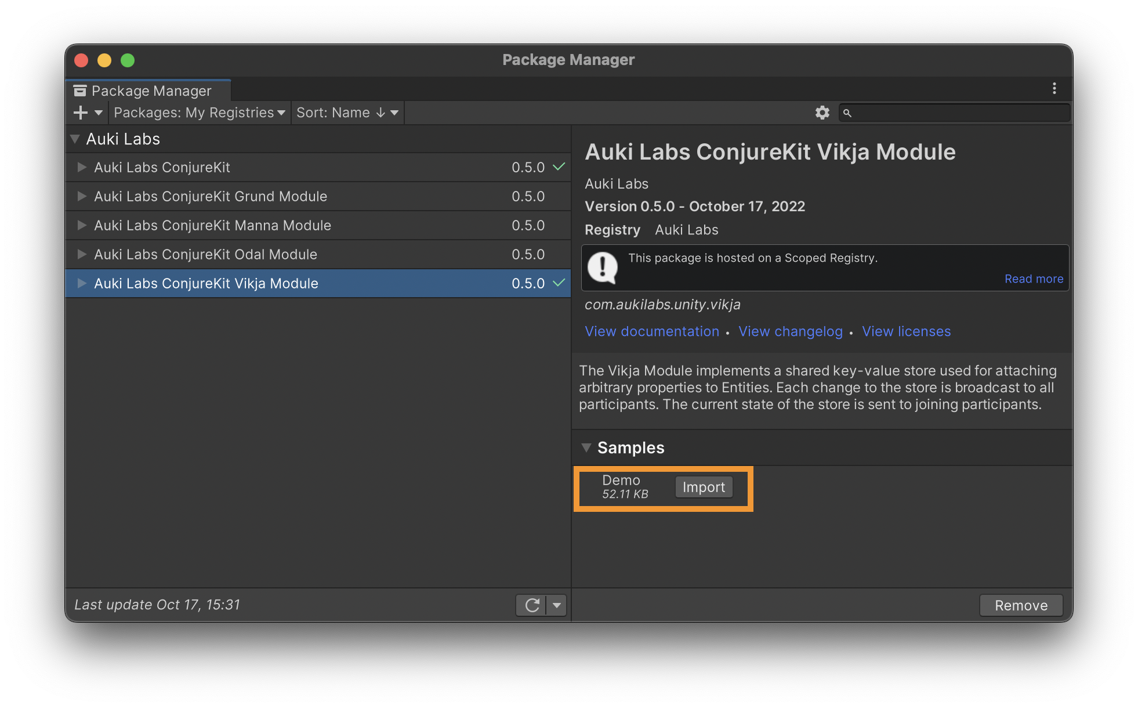Focus the package search field
The image size is (1138, 708).
tap(954, 113)
